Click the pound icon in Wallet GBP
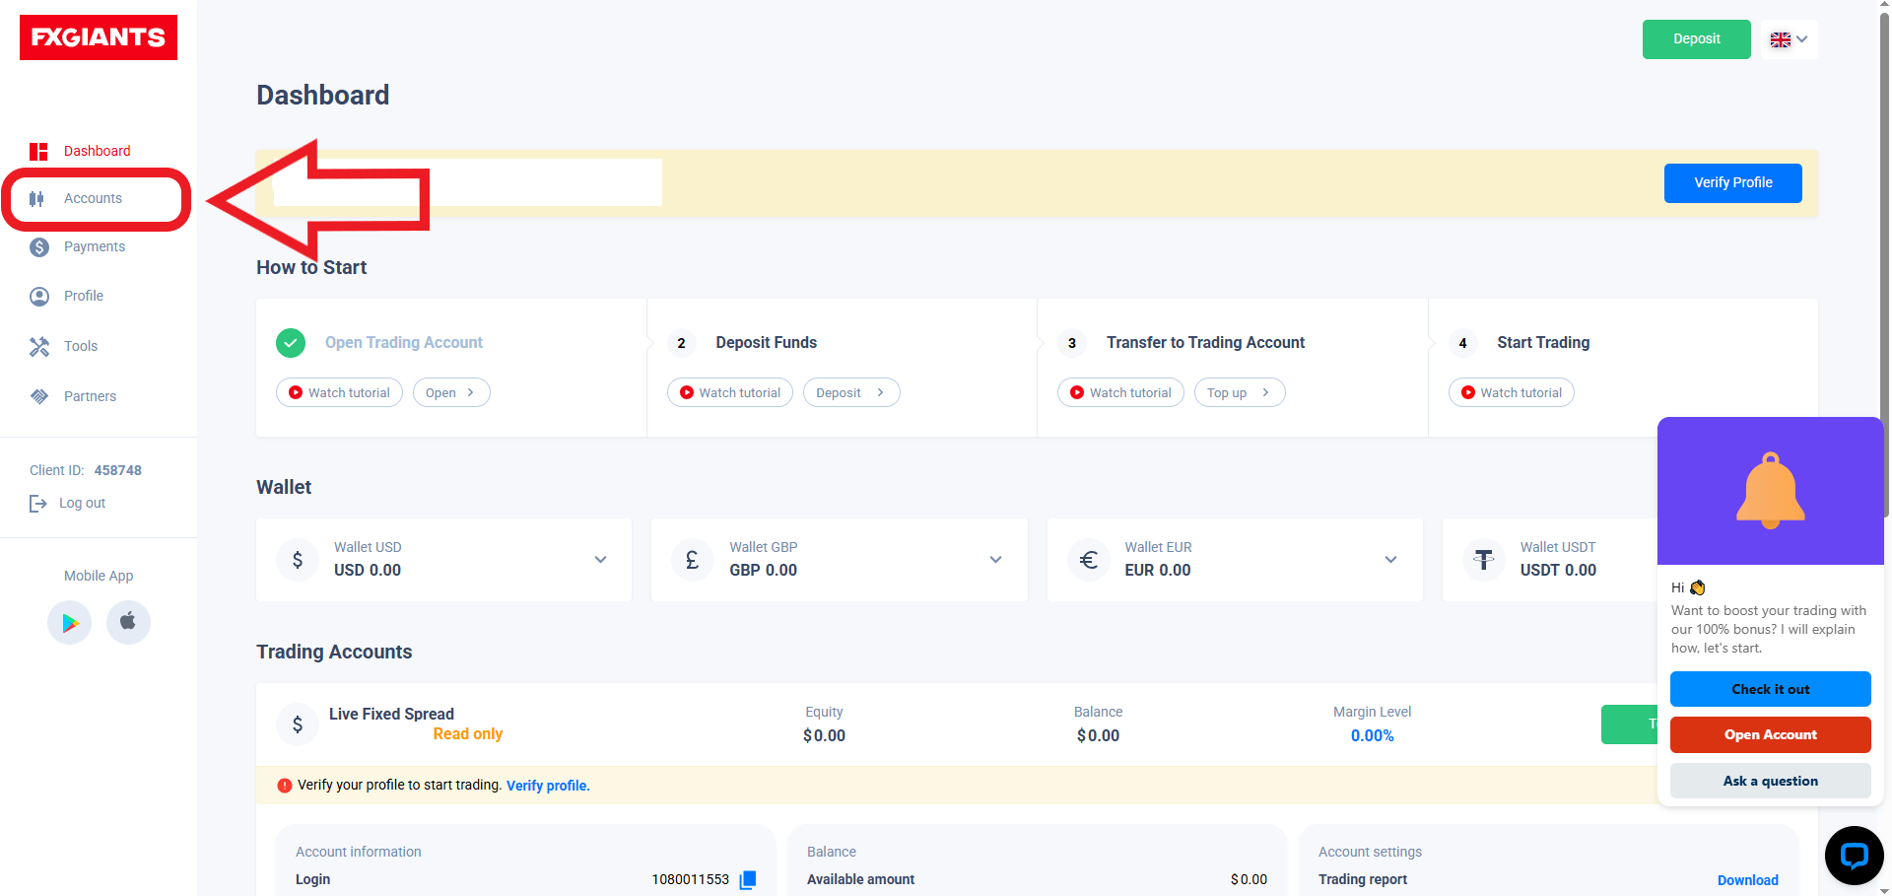1892x896 pixels. pyautogui.click(x=693, y=560)
